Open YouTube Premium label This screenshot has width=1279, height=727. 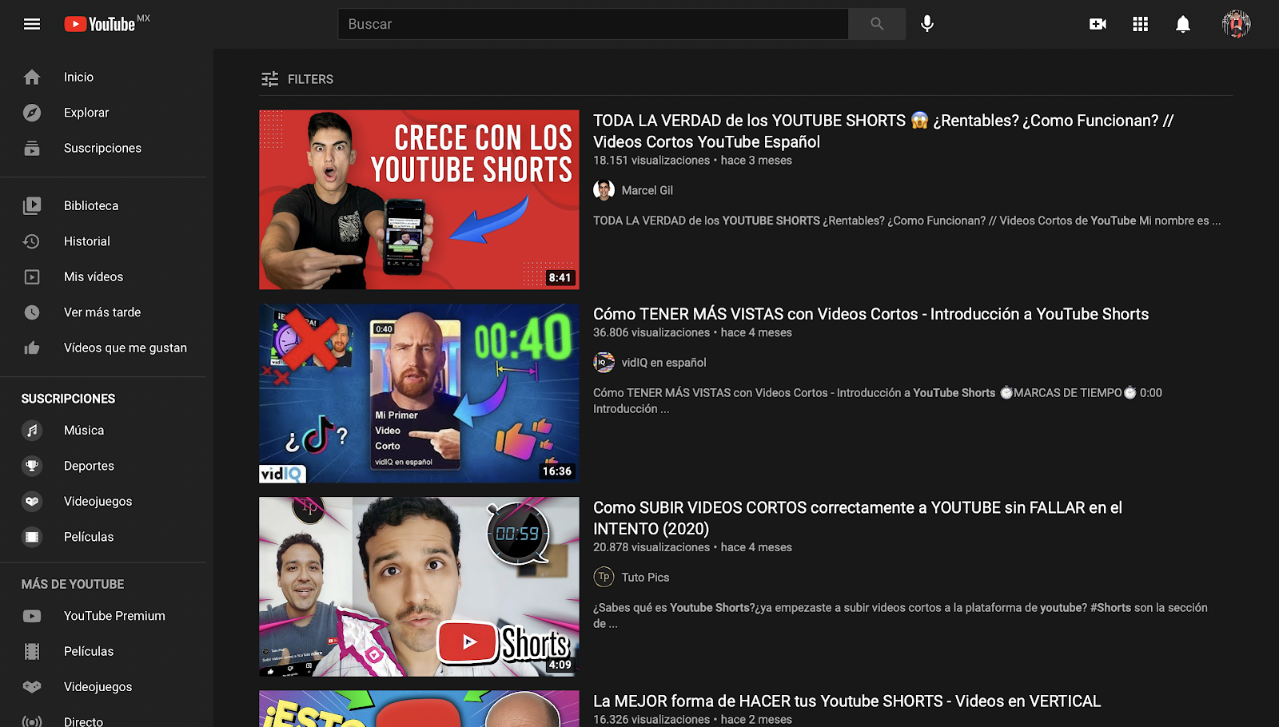coord(114,616)
